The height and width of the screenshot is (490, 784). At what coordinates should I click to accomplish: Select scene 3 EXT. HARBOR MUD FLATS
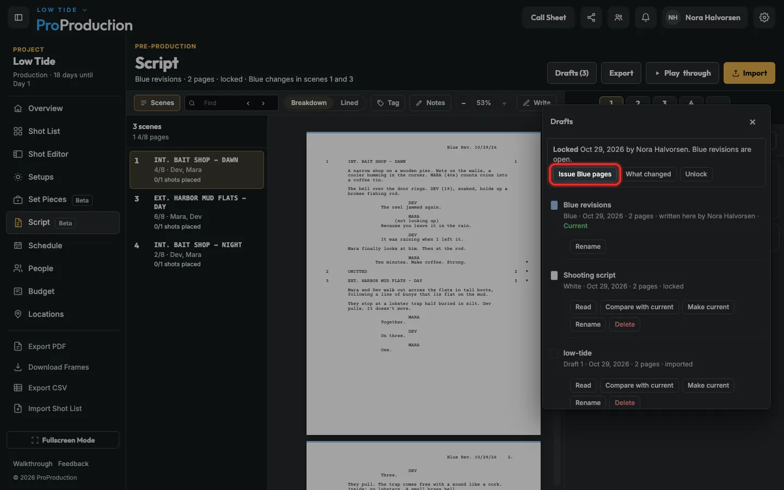pyautogui.click(x=197, y=212)
